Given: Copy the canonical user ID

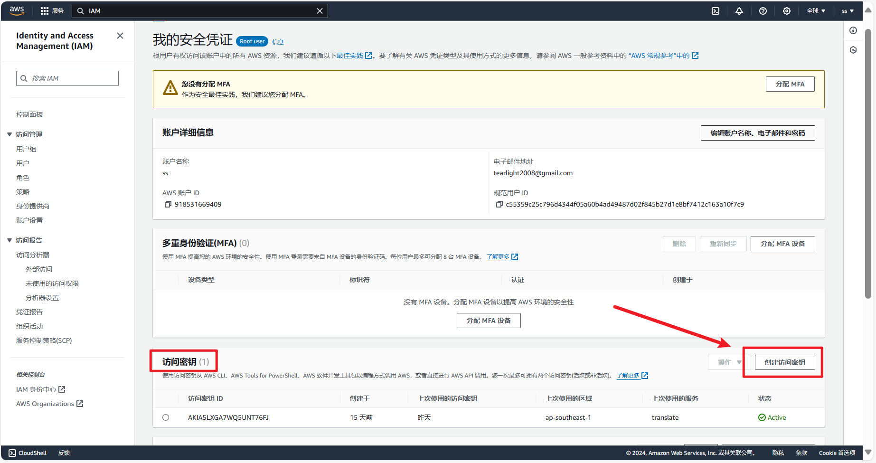Looking at the screenshot, I should point(499,204).
